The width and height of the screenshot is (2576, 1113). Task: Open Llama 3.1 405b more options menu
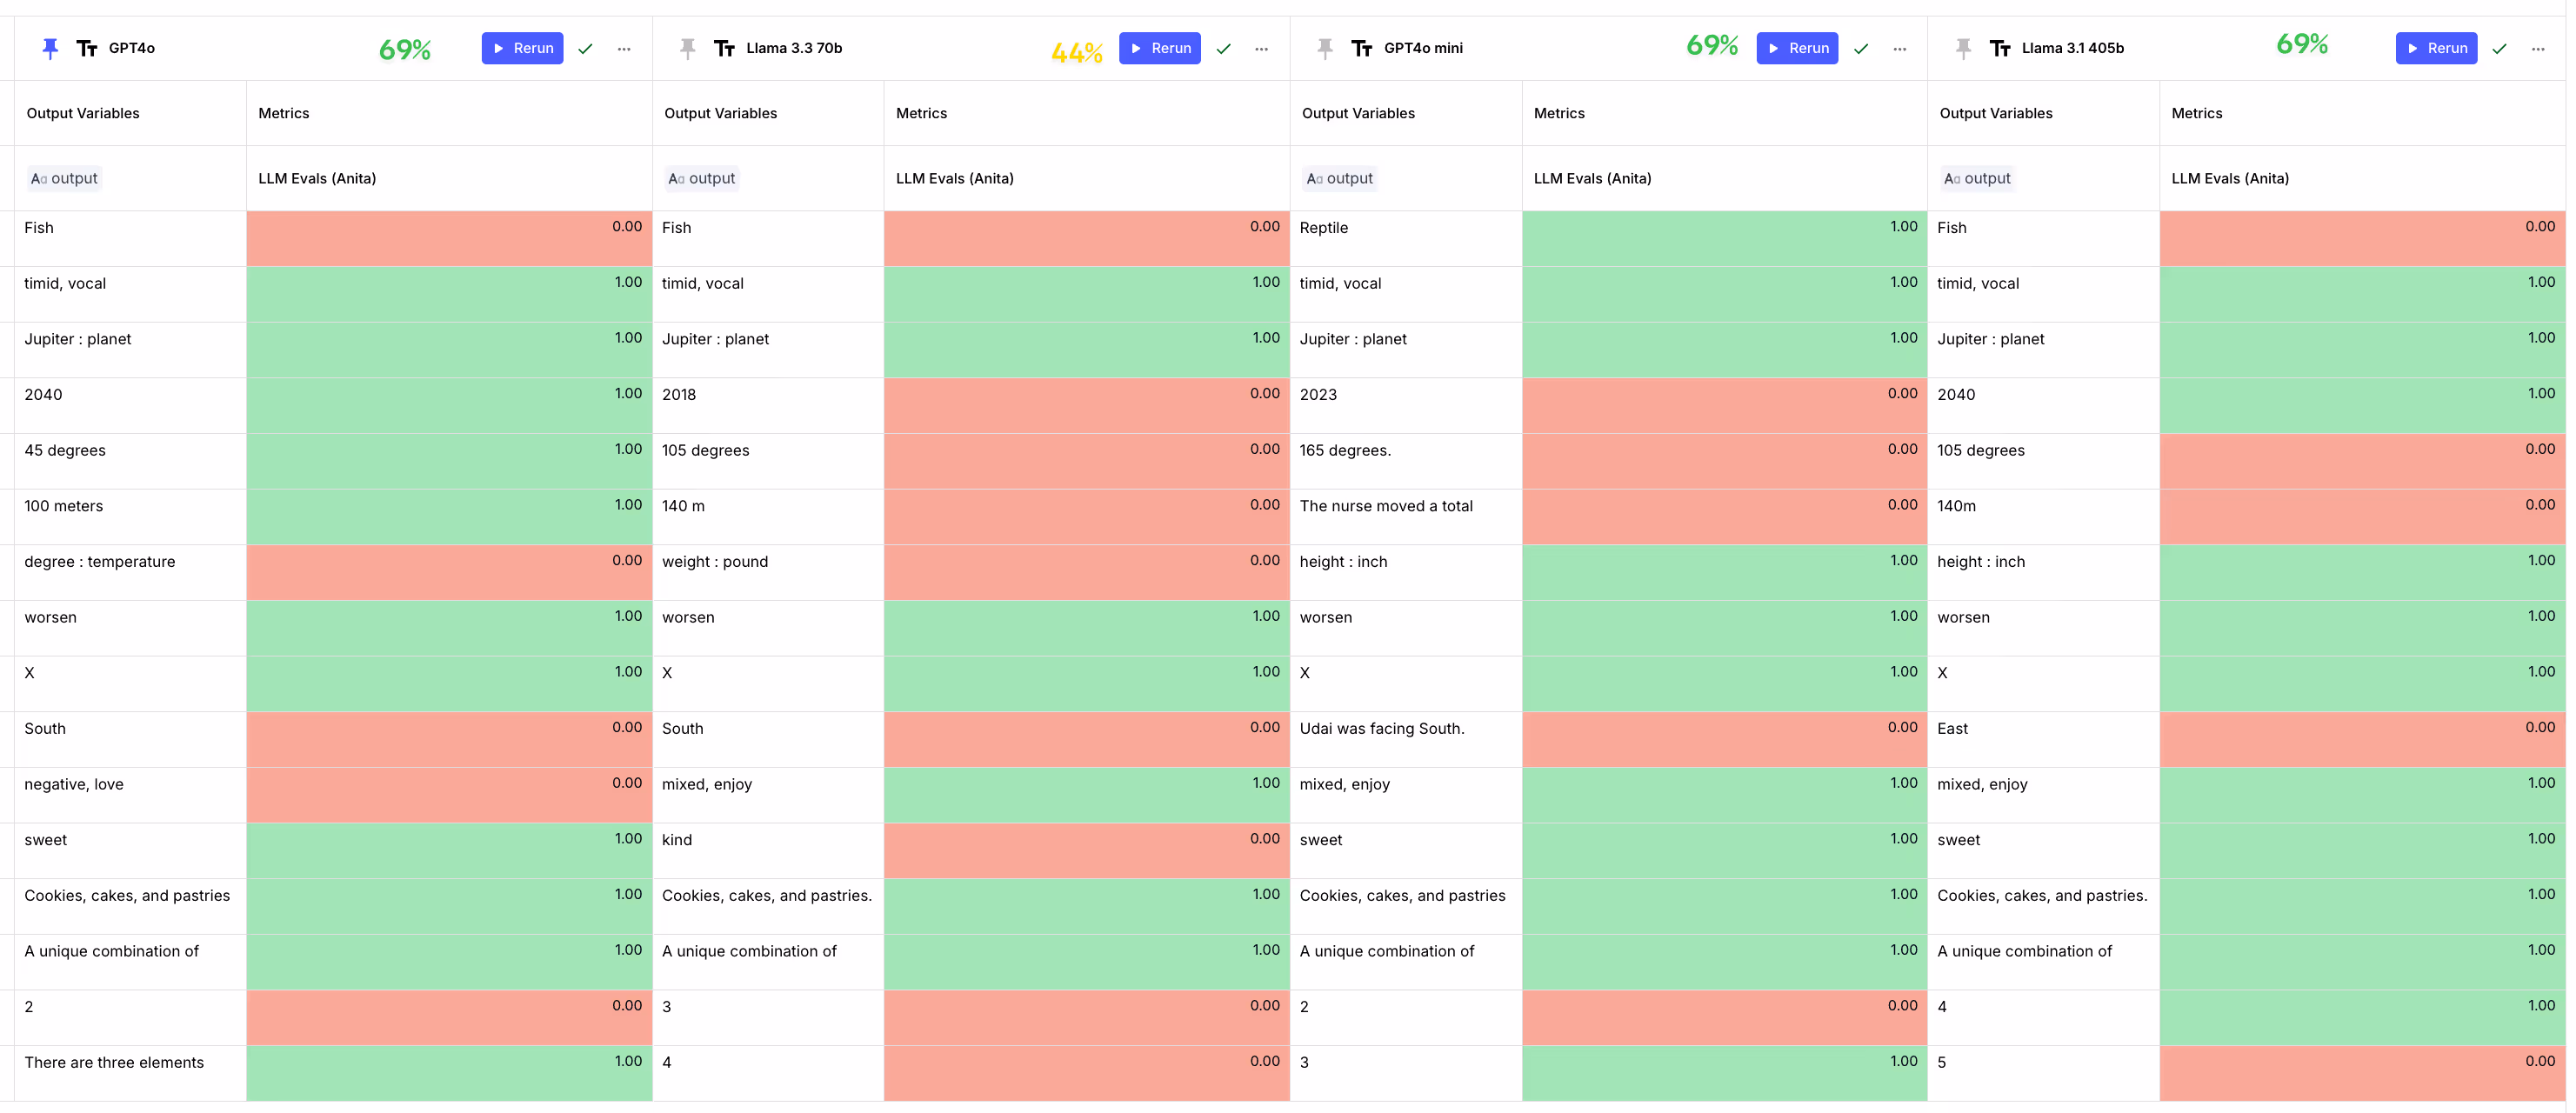[x=2538, y=48]
